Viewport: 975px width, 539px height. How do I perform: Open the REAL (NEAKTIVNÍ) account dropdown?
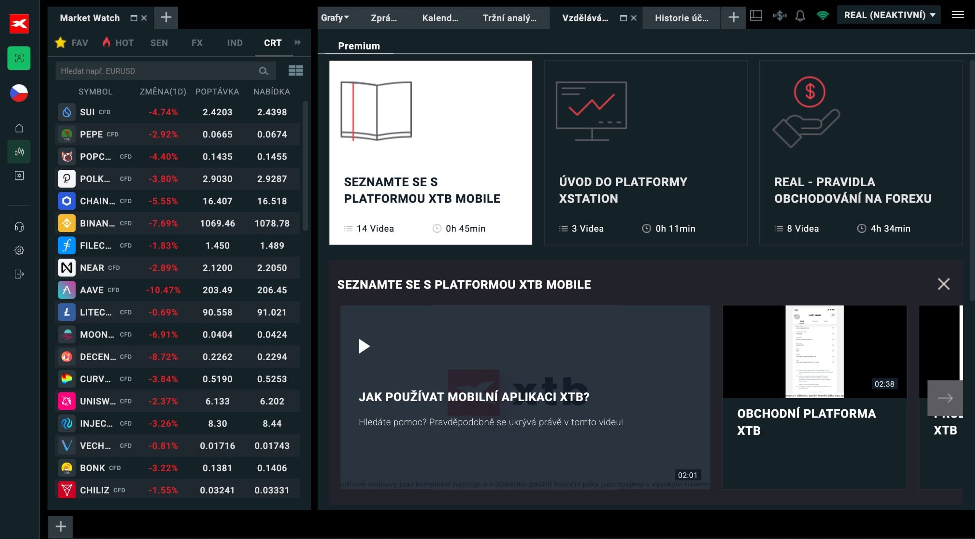[x=889, y=15]
